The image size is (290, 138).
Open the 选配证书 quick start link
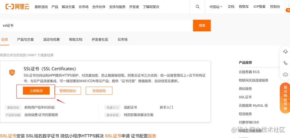click(x=130, y=107)
